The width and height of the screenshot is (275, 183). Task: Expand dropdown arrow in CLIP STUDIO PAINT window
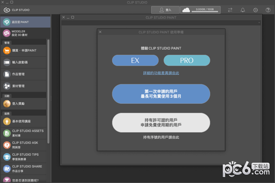click(259, 22)
